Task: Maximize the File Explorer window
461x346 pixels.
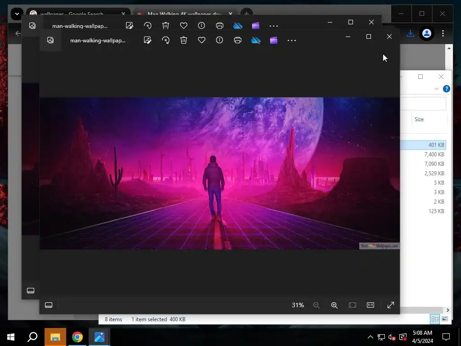Action: tap(420, 77)
